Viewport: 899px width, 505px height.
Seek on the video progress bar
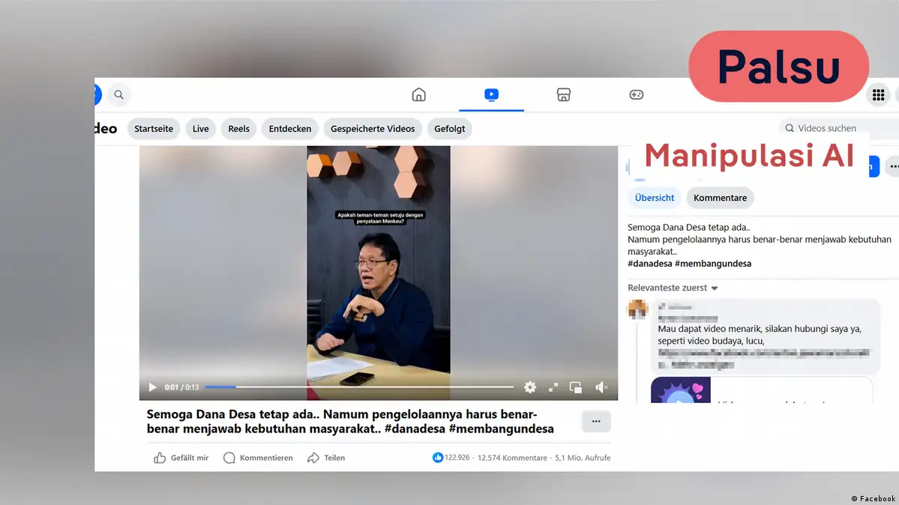(x=360, y=387)
